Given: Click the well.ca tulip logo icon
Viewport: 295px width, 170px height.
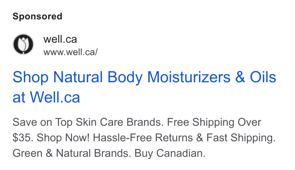Looking at the screenshot, I should pyautogui.click(x=23, y=44).
